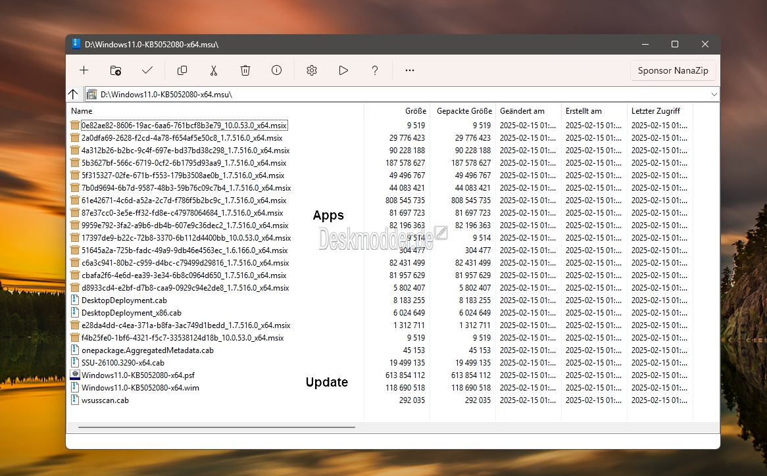Click the address path input field

pos(402,94)
